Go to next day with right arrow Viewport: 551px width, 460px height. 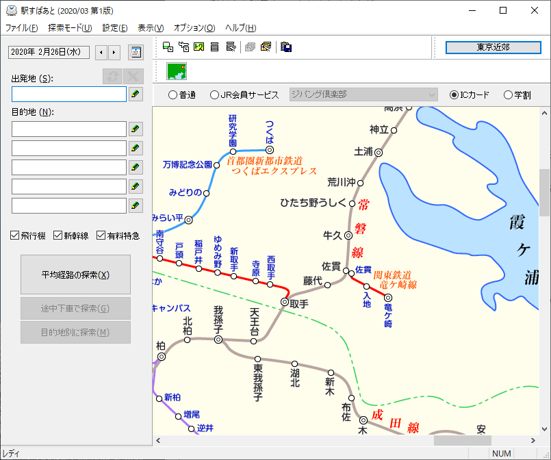click(x=114, y=52)
